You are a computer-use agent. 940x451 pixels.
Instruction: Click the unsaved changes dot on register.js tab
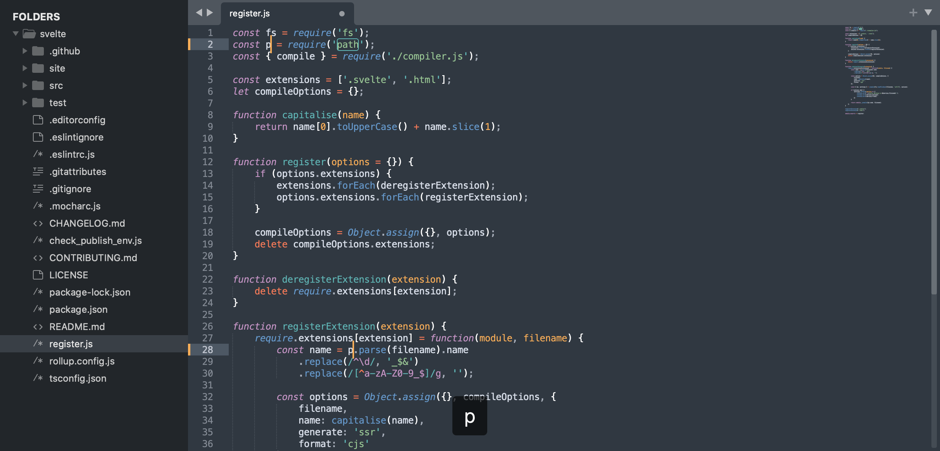(x=342, y=14)
